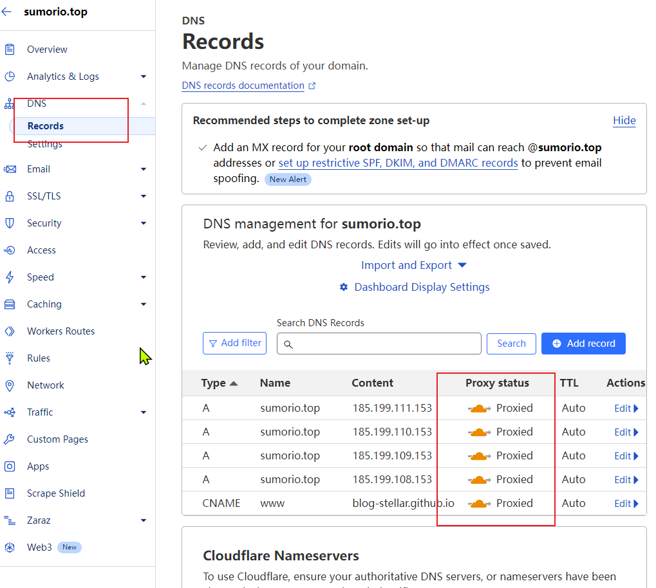Go back using the arrow beside sumorio.top
Screen dimensions: 656x588
click(x=6, y=12)
